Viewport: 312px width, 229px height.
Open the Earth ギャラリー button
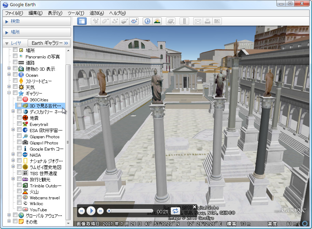tap(49, 43)
